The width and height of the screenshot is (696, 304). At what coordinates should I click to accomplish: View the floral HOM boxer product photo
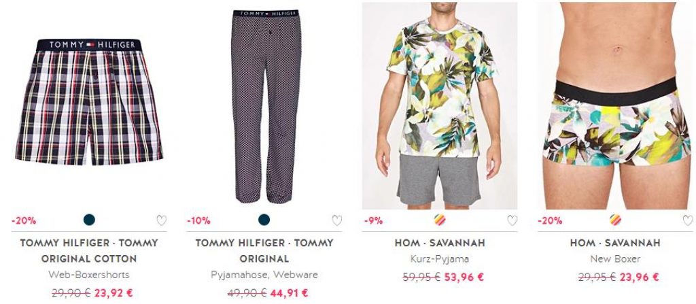point(615,106)
